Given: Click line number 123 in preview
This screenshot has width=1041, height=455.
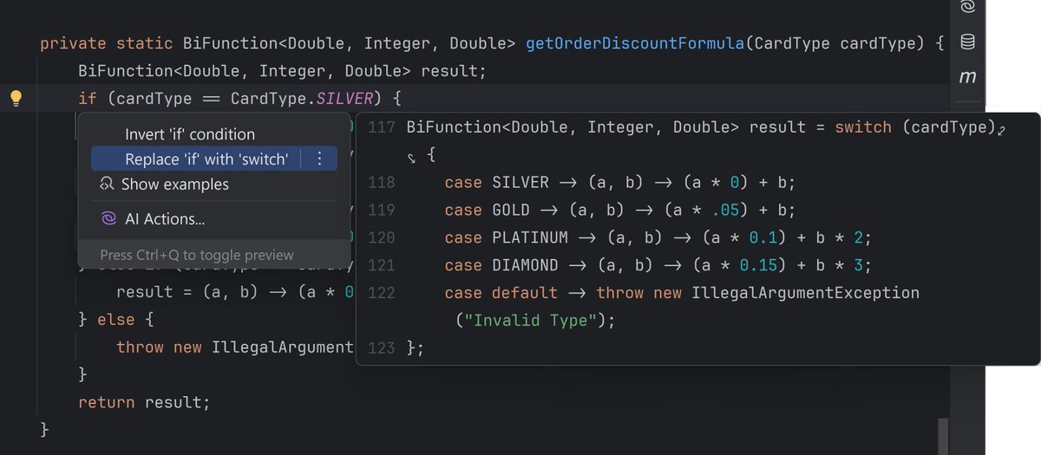Looking at the screenshot, I should [382, 348].
